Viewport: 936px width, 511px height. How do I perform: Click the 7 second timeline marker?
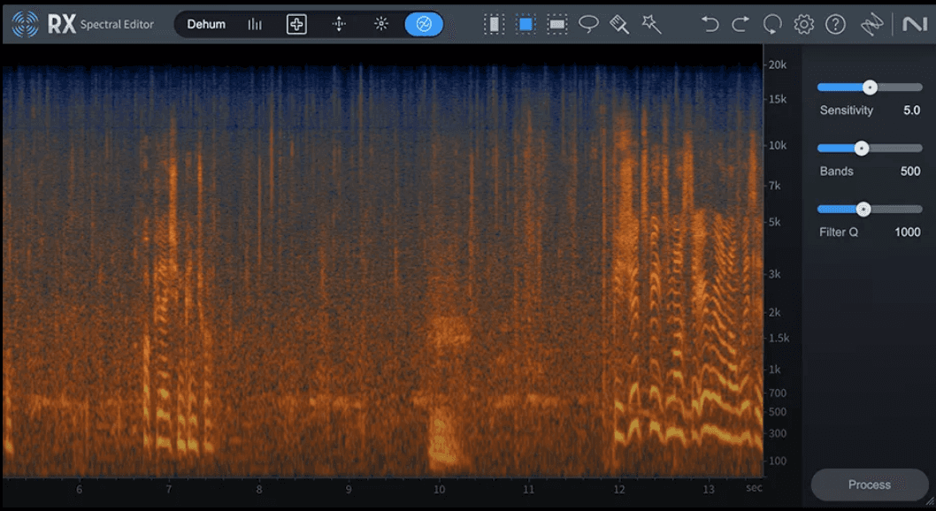(x=169, y=490)
